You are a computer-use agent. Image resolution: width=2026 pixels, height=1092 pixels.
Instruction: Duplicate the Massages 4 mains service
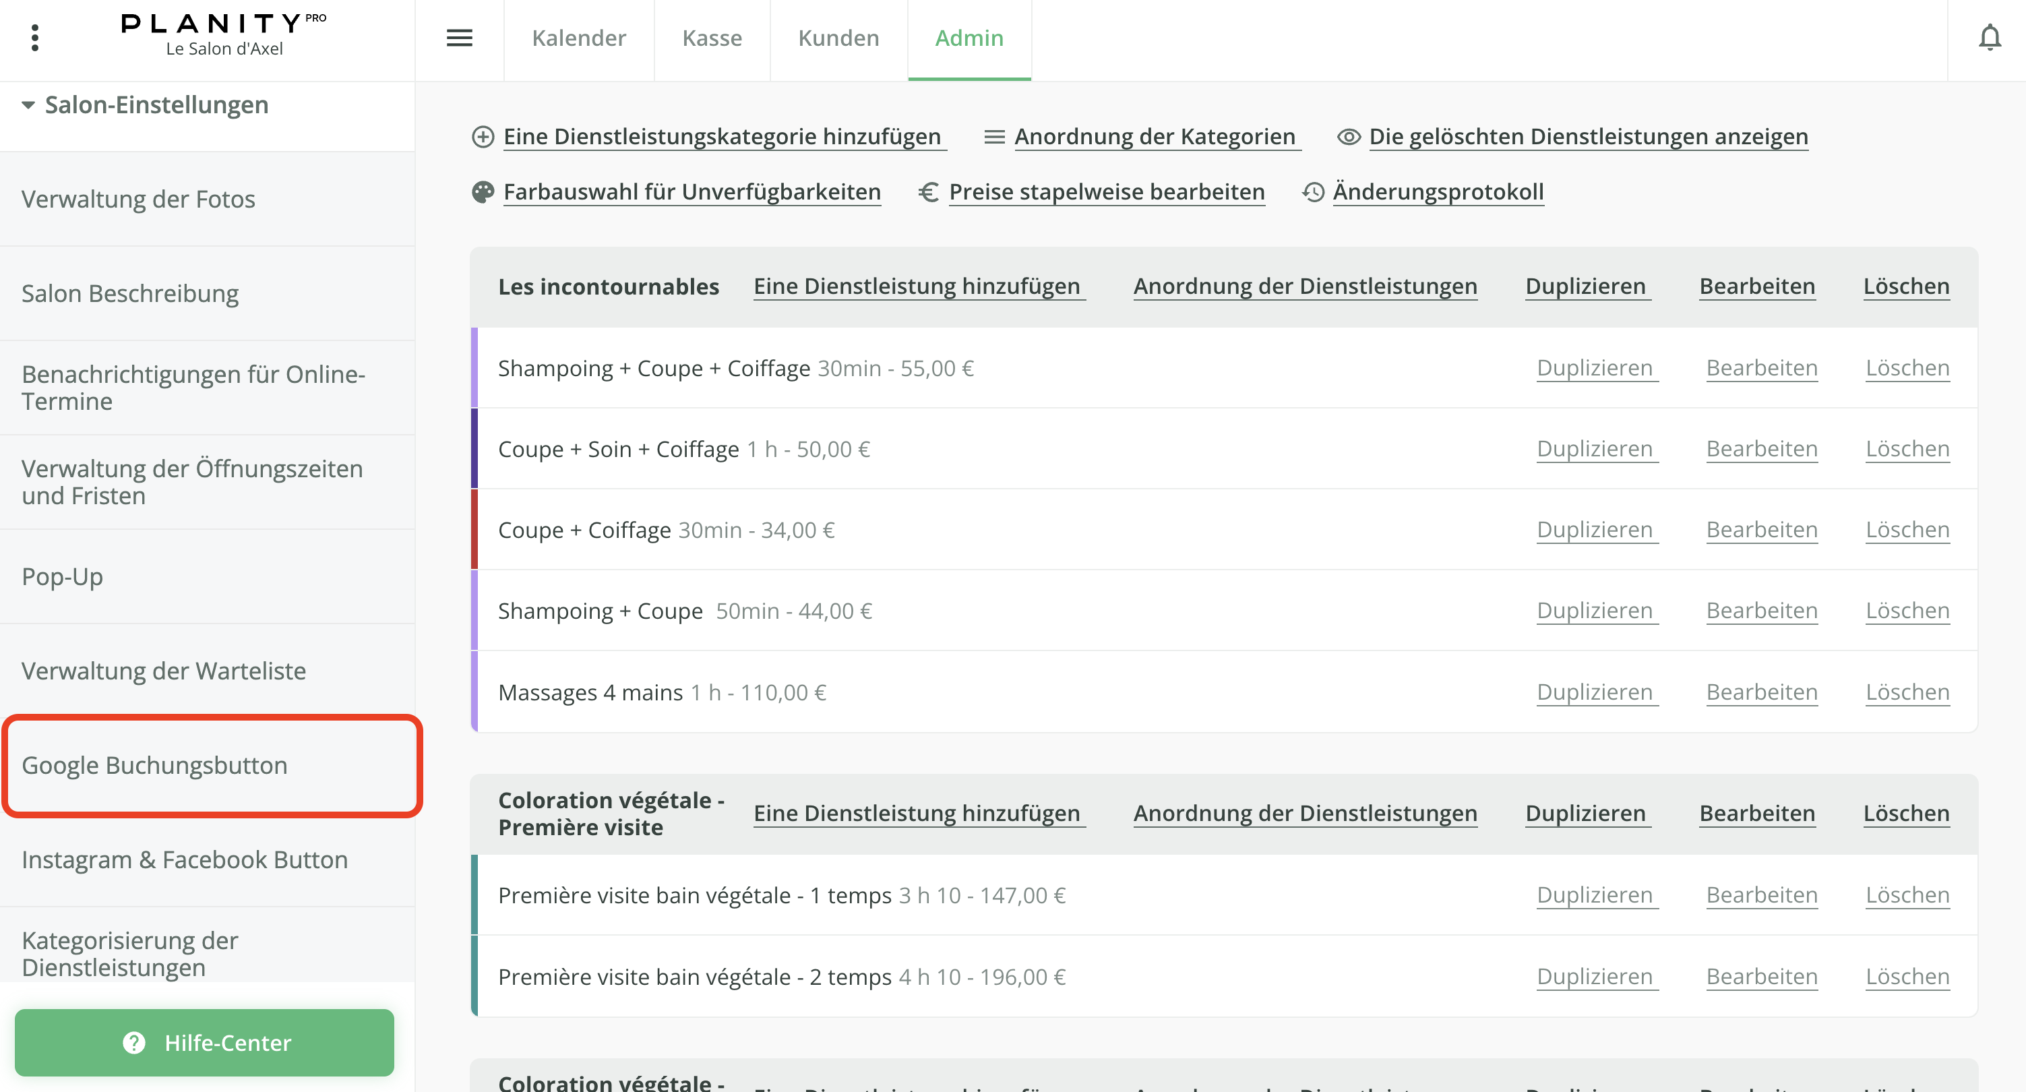tap(1595, 692)
